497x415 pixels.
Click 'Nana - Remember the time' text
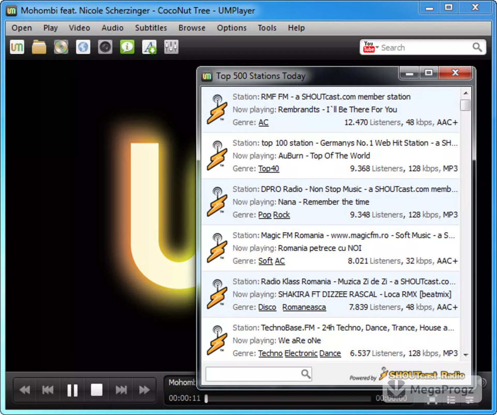324,202
